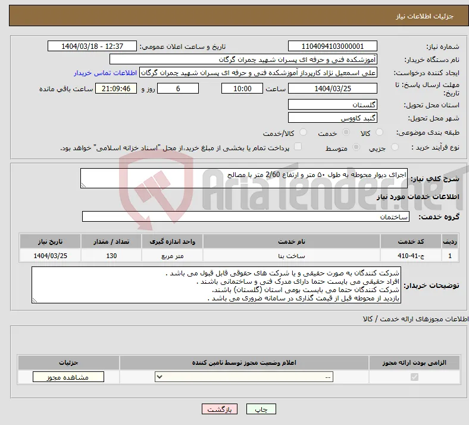Click the اطلاعات خدمات مورد نیاز section title
The image size is (469, 425).
pos(418,197)
